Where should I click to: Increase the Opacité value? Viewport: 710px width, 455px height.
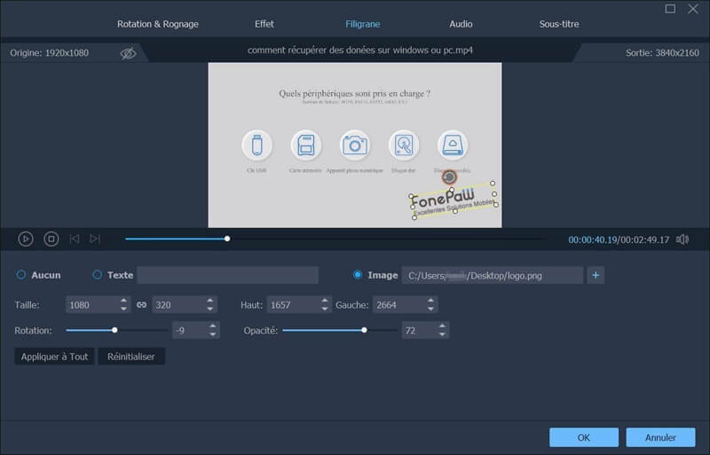[x=442, y=326]
